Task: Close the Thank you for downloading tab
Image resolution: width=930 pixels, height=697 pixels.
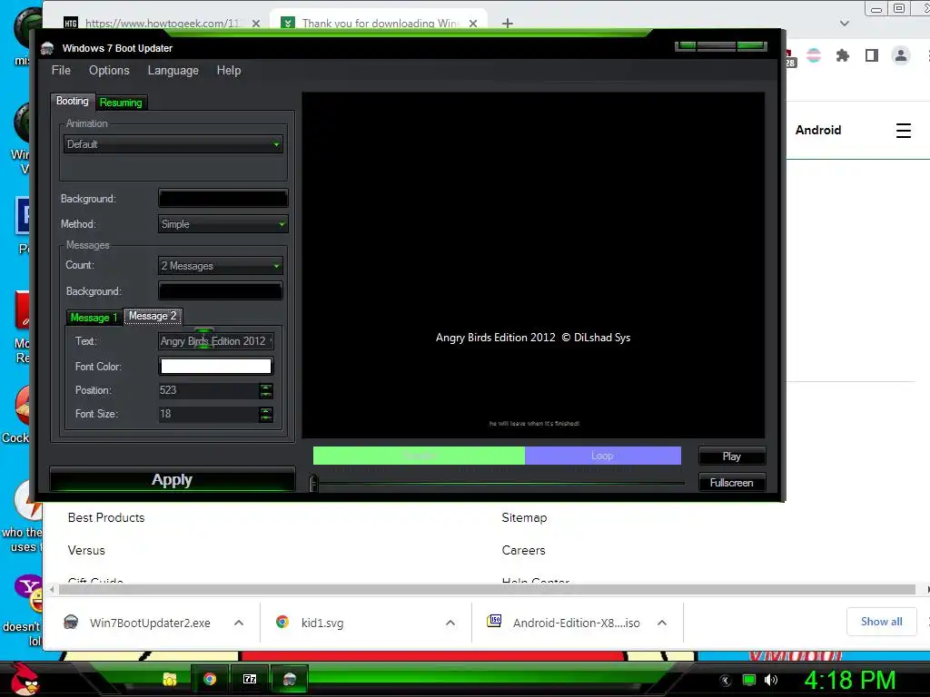Action: (x=472, y=24)
